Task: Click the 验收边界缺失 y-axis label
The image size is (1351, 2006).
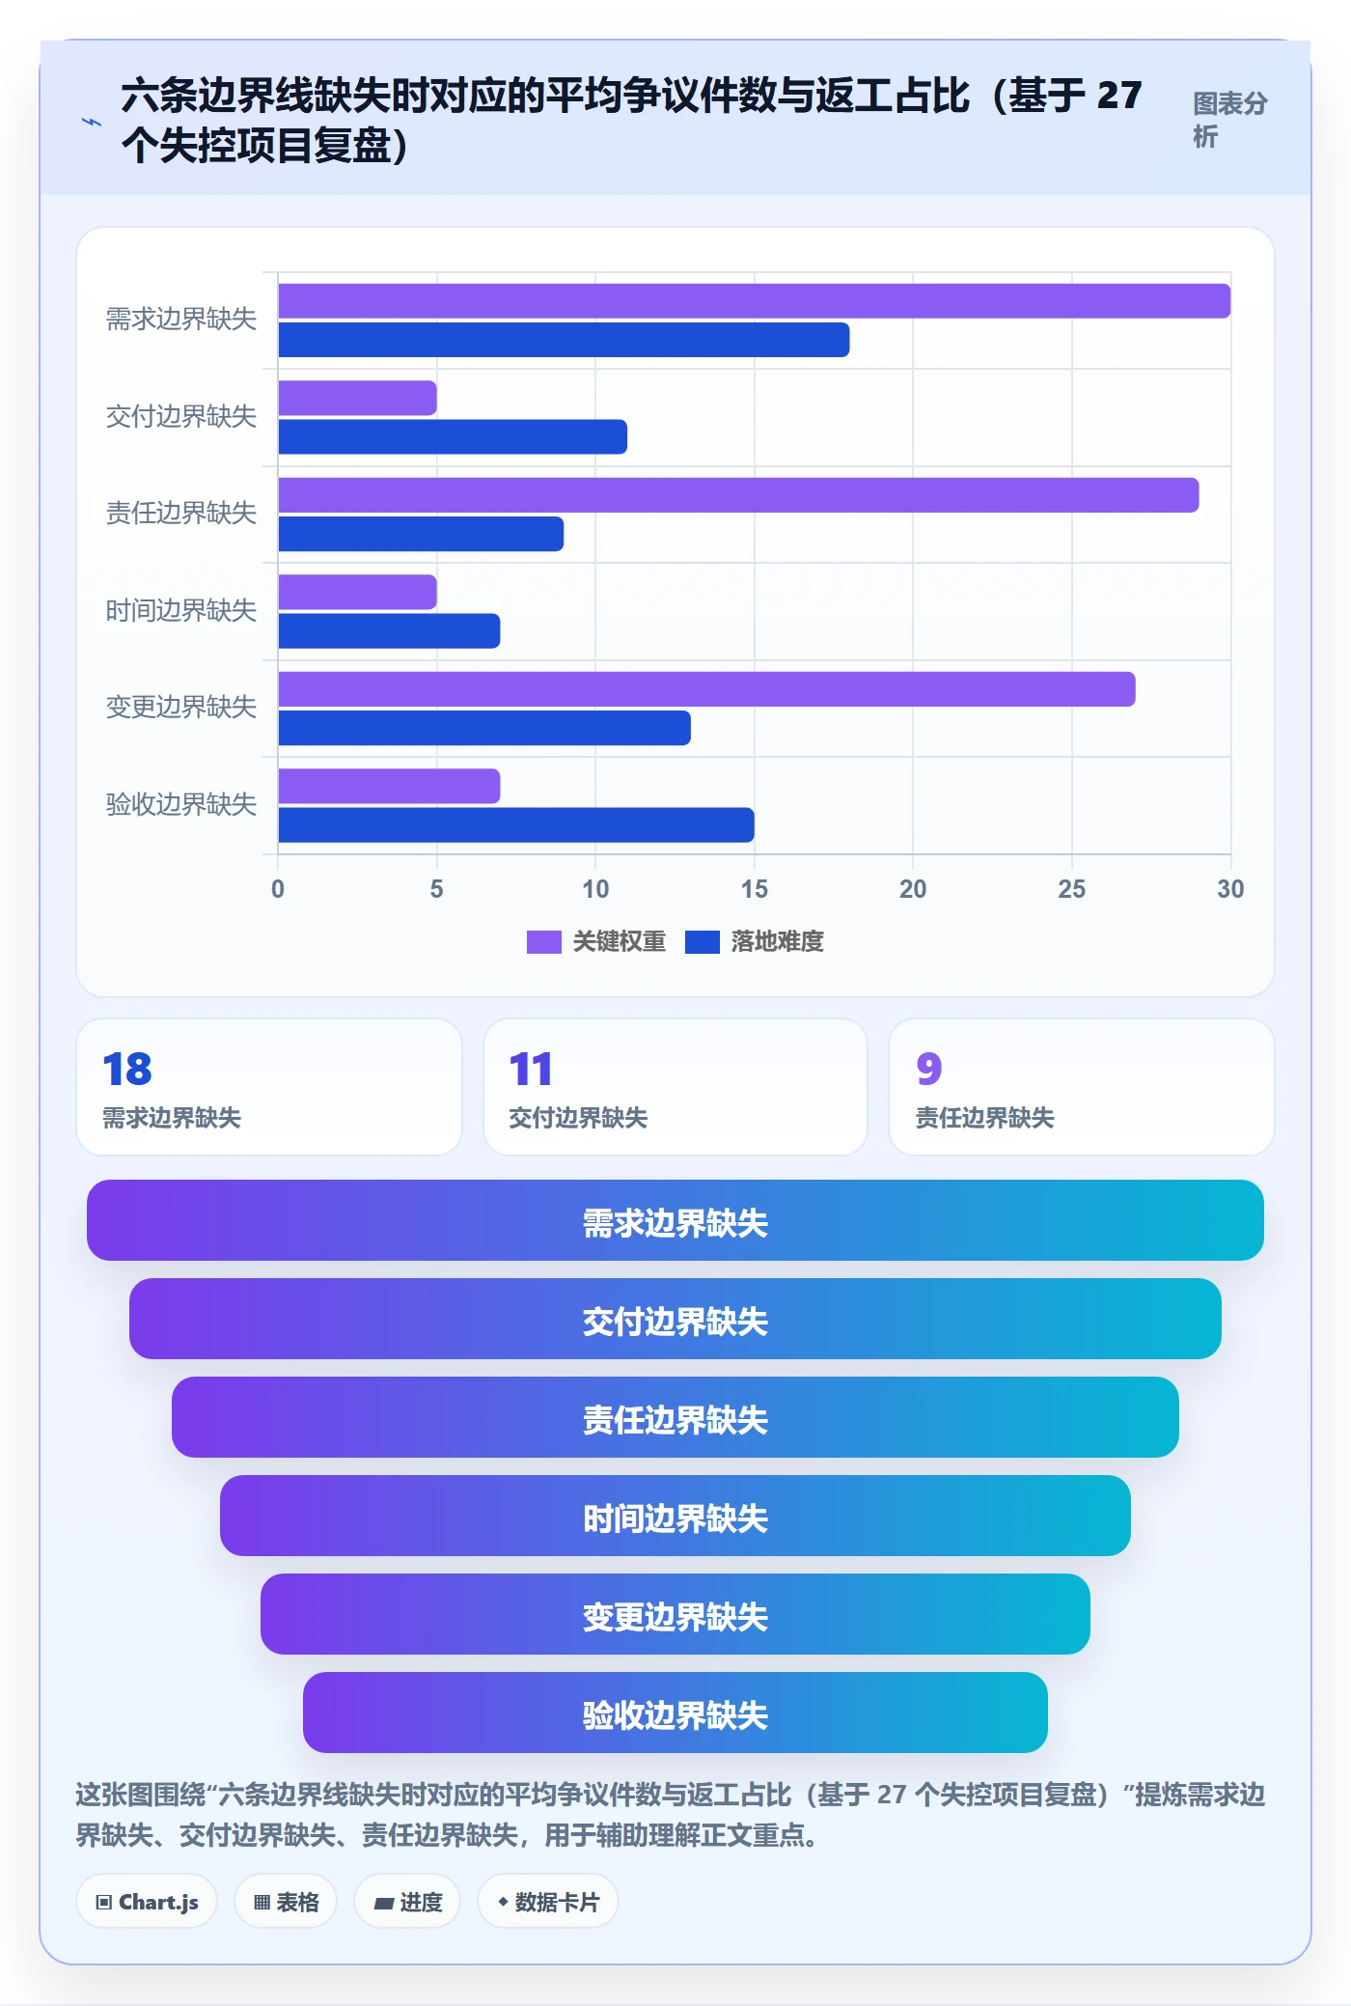Action: [181, 805]
